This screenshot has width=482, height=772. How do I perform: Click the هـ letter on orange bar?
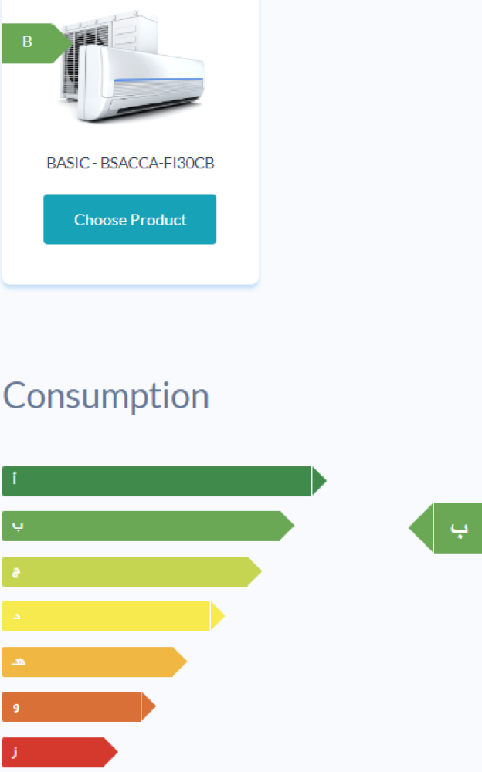click(x=18, y=662)
